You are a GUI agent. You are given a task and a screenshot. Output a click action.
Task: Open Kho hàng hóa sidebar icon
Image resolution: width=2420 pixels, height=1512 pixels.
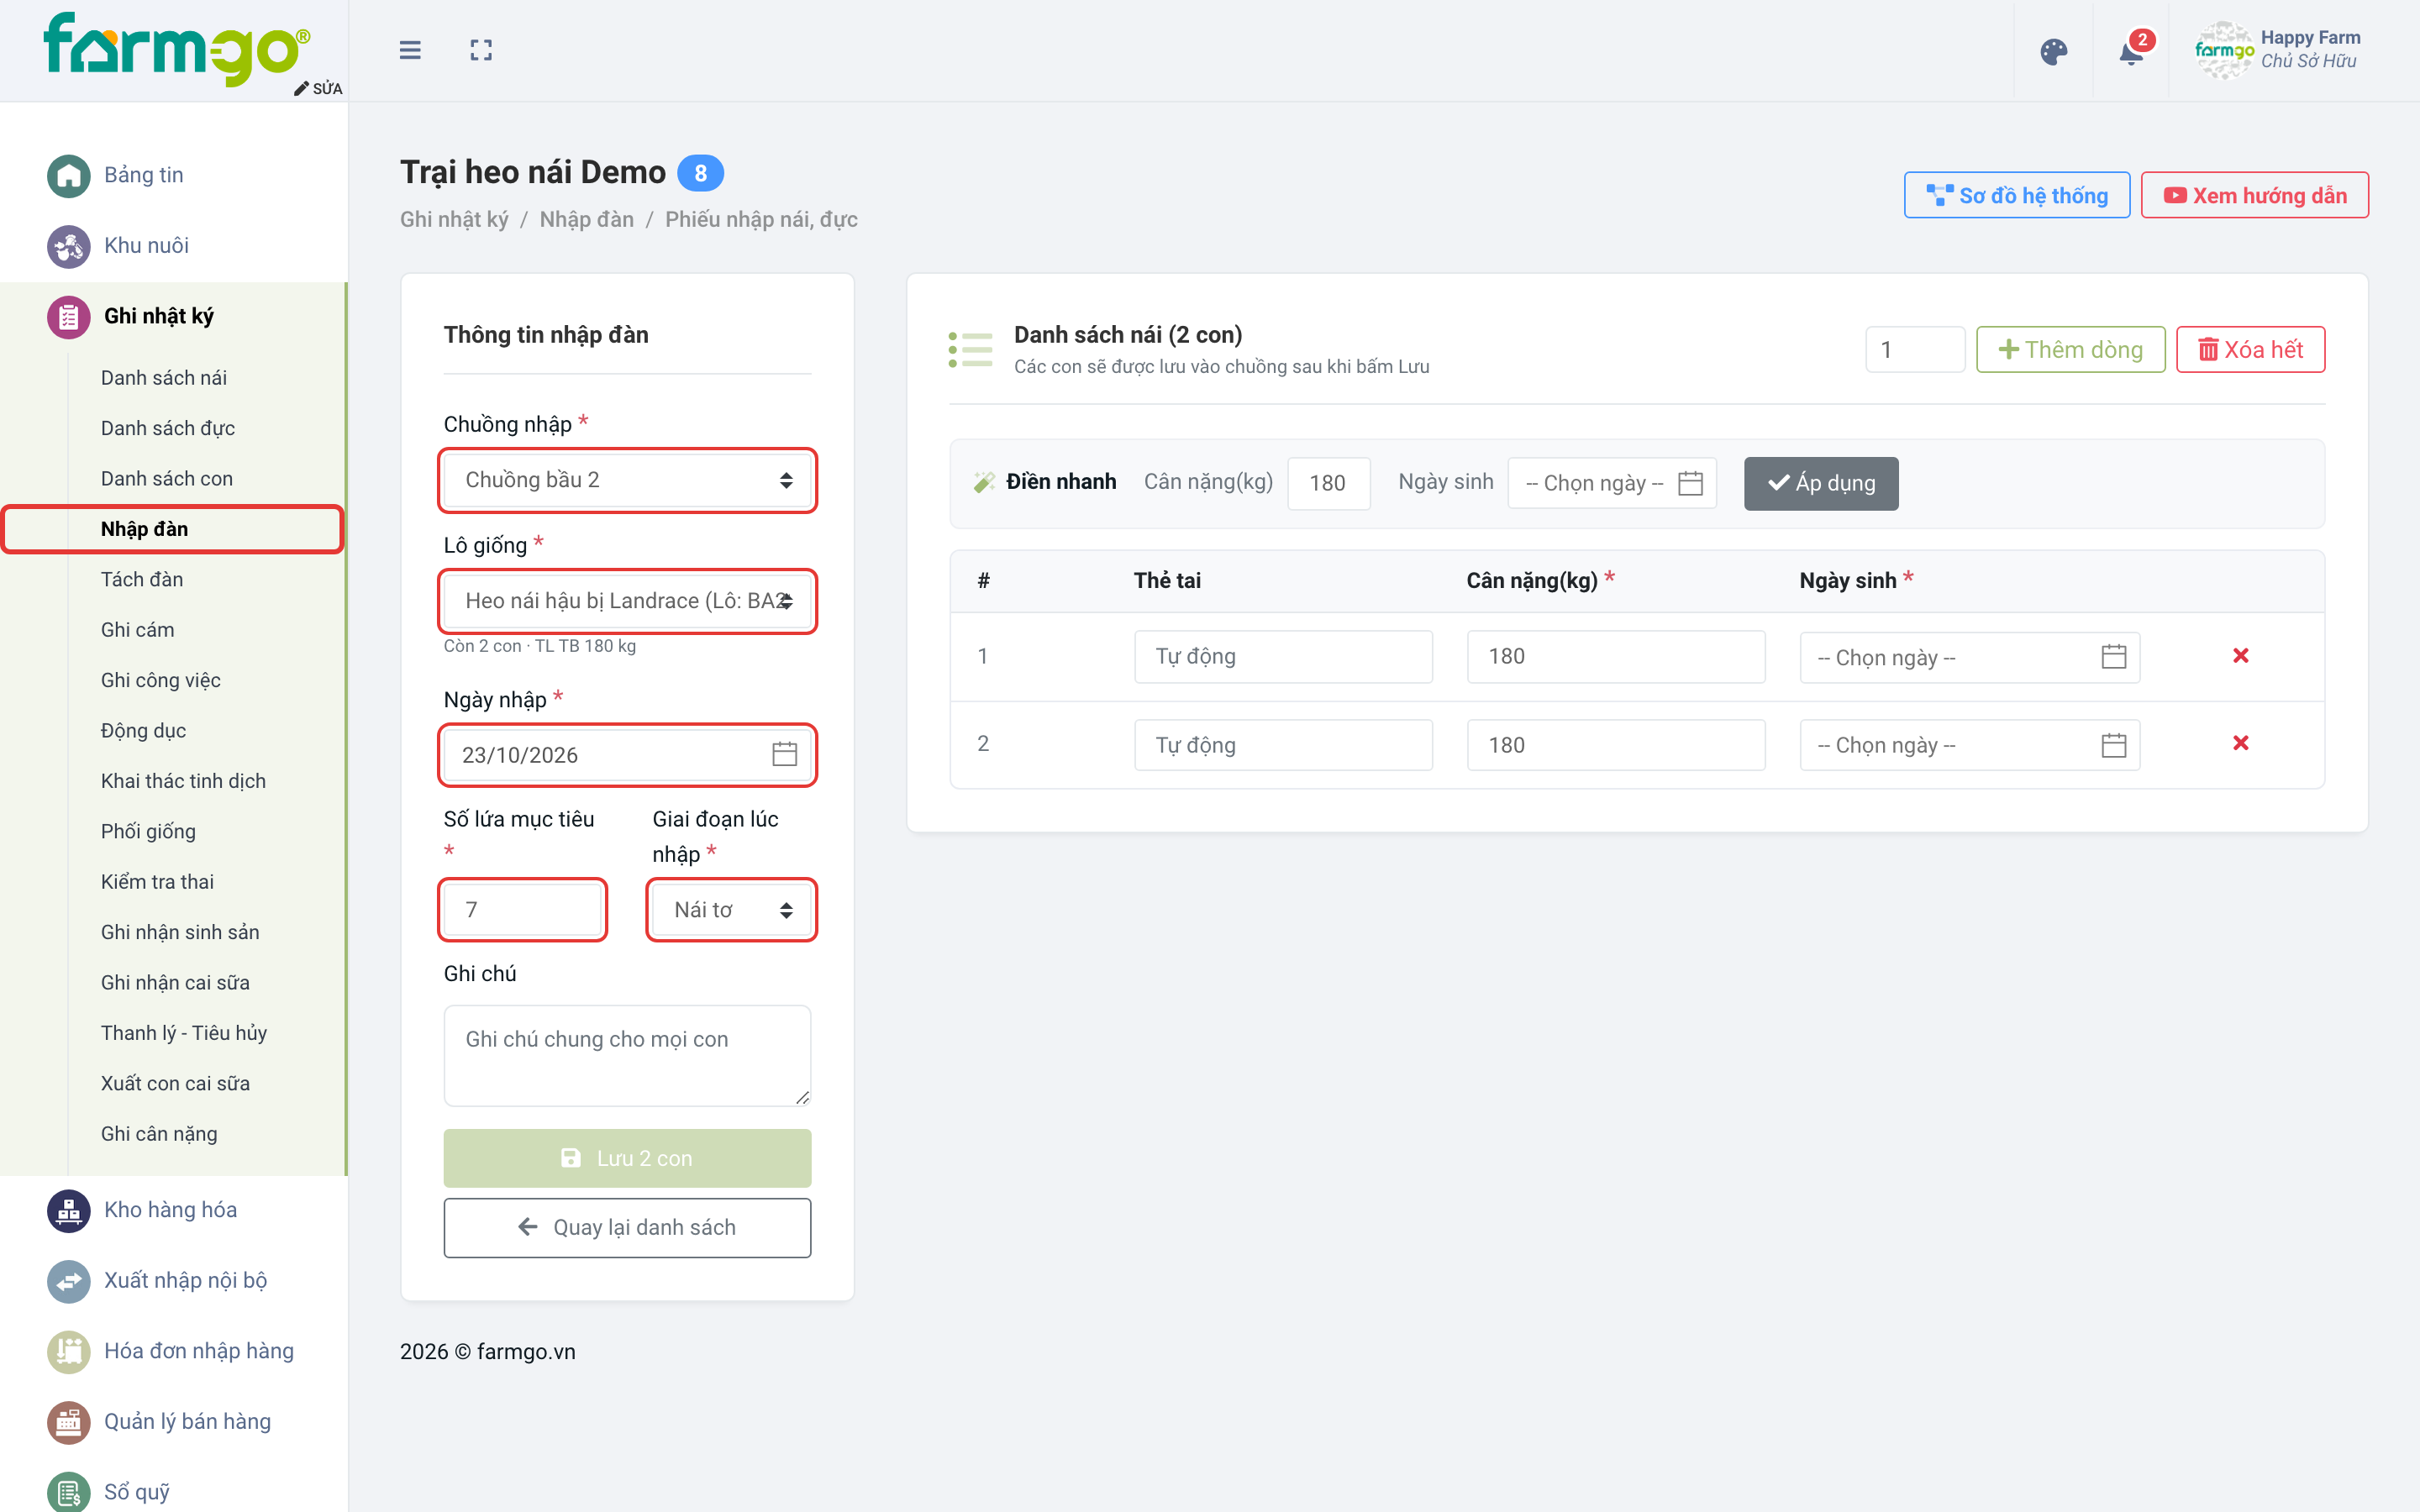pos(68,1210)
